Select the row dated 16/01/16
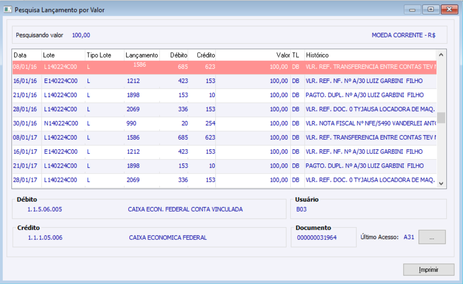Screen dimensions: 463x284 point(225,81)
